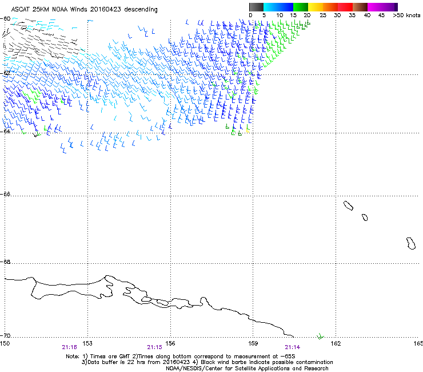This screenshot has width=423, height=372.
Task: Click the '-64' latitude label
Action: 5,131
